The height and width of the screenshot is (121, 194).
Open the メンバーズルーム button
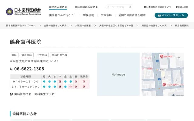(171, 15)
